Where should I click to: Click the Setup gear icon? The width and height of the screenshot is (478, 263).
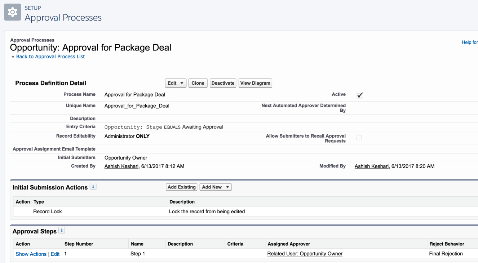(12, 13)
